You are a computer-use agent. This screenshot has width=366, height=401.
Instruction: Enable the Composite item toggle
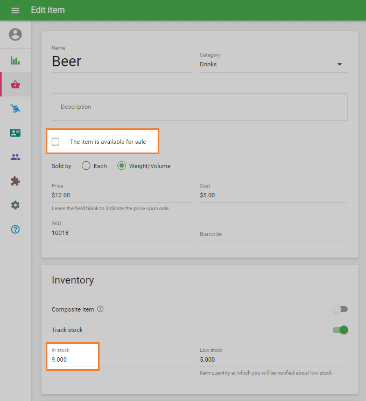pos(340,309)
